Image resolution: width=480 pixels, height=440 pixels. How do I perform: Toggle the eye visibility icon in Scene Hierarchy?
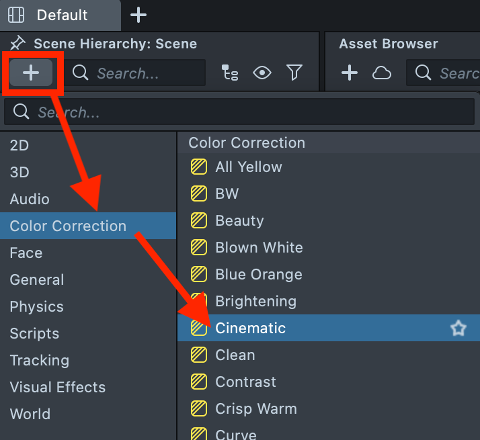pyautogui.click(x=262, y=73)
